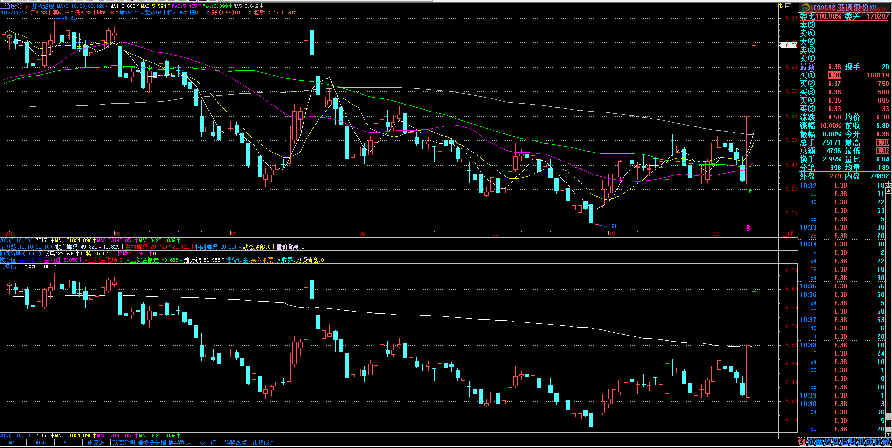This screenshot has width=892, height=448.
Task: Select the 卖③ order book row
Action: coord(844,42)
